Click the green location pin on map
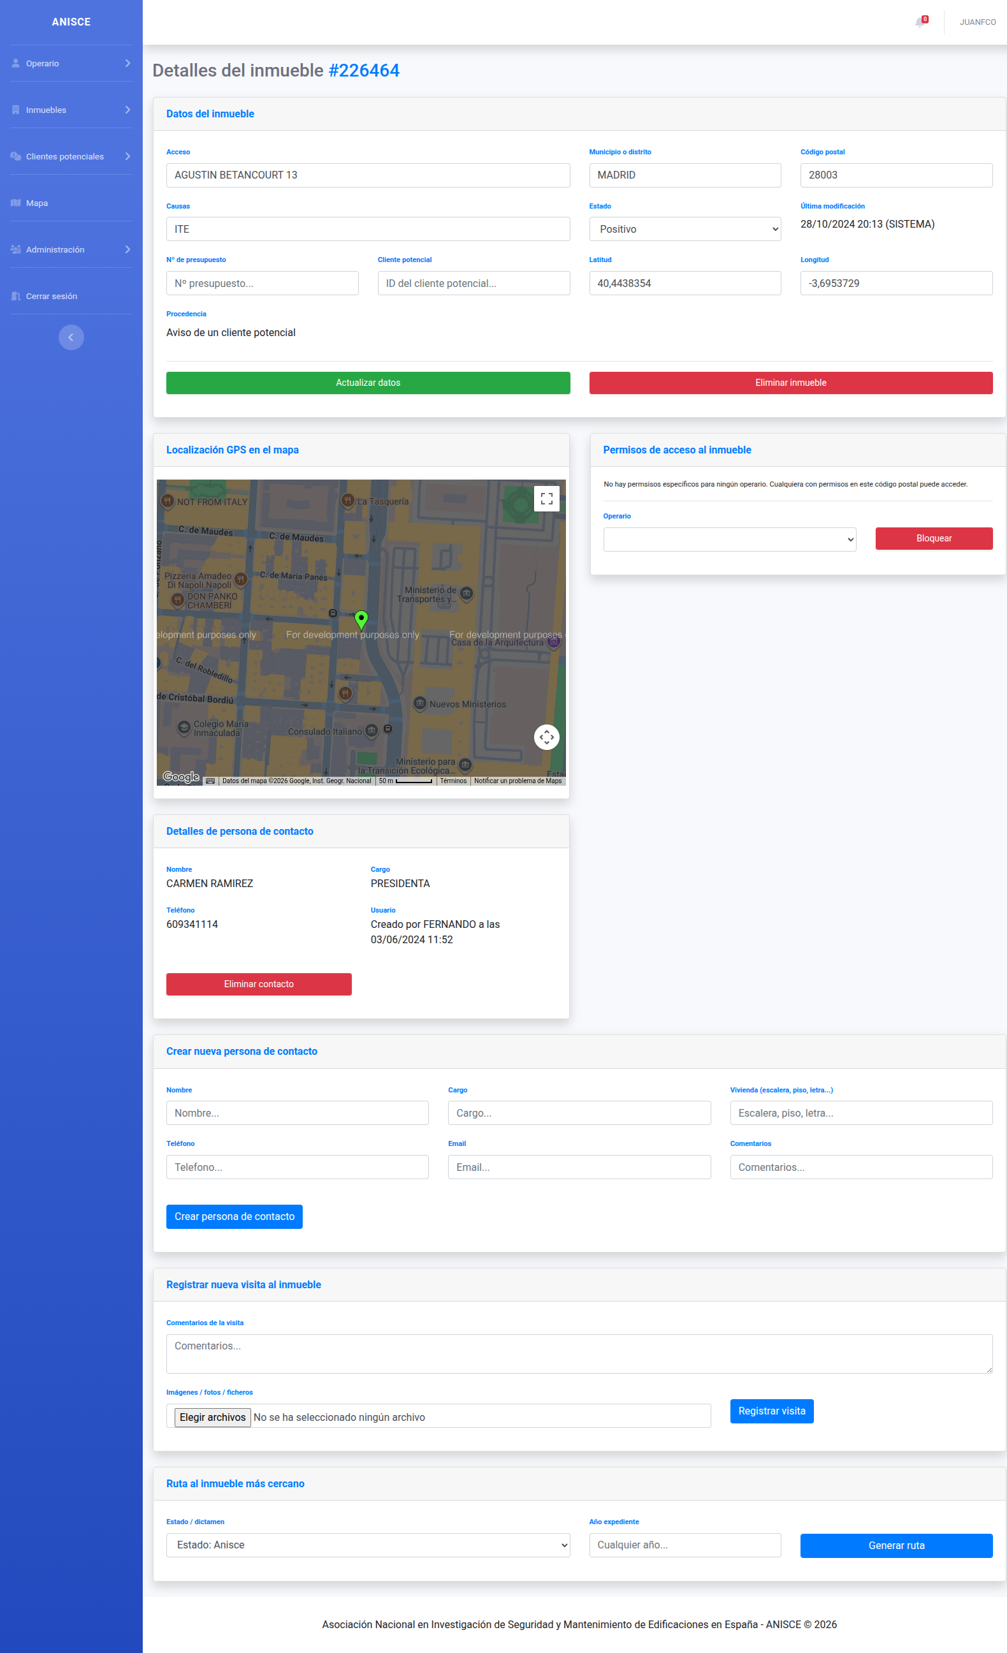 361,619
